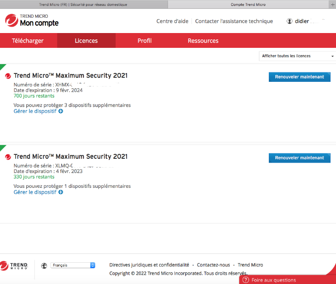The image size is (336, 284).
Task: Click the 330 jours restants text
Action: click(34, 177)
